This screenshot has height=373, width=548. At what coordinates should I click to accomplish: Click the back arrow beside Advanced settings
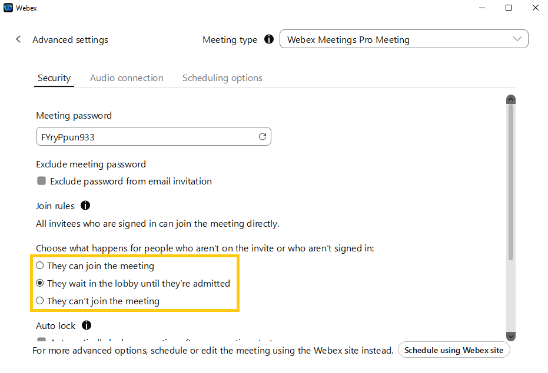coord(18,39)
